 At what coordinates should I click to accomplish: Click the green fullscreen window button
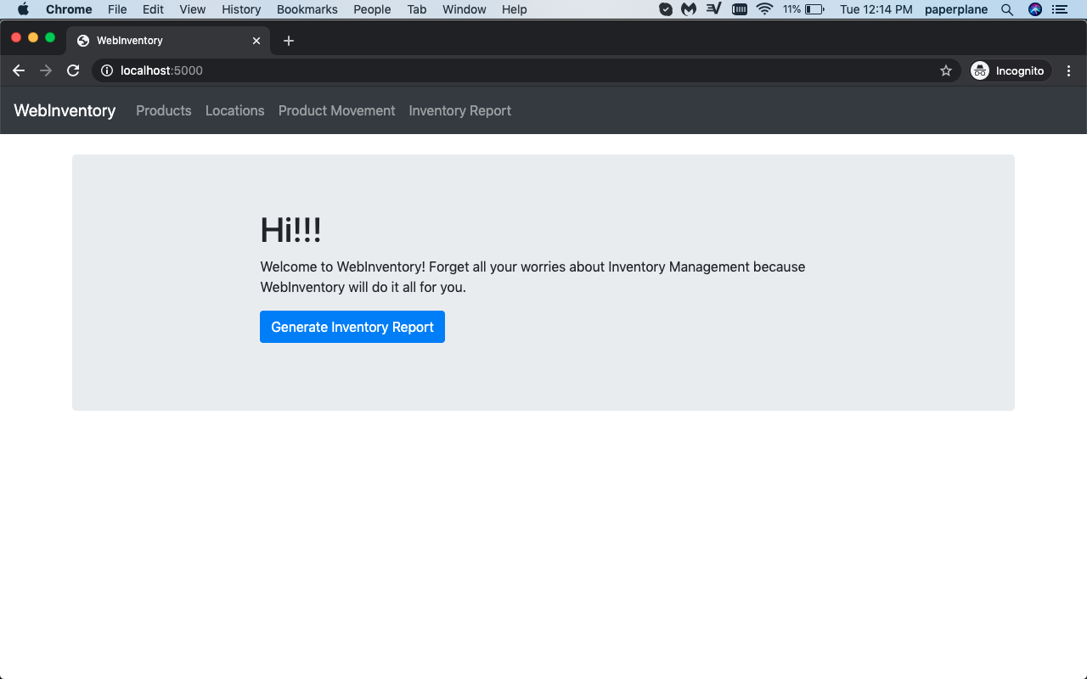50,37
